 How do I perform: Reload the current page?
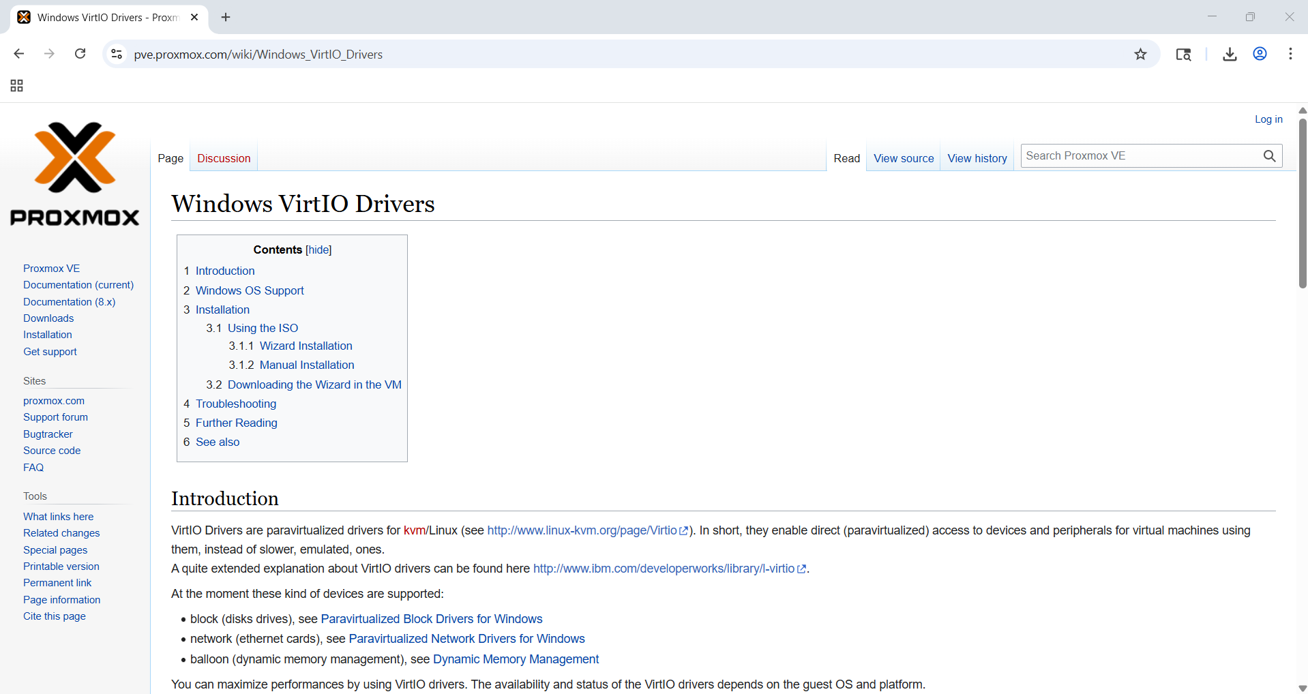point(80,54)
